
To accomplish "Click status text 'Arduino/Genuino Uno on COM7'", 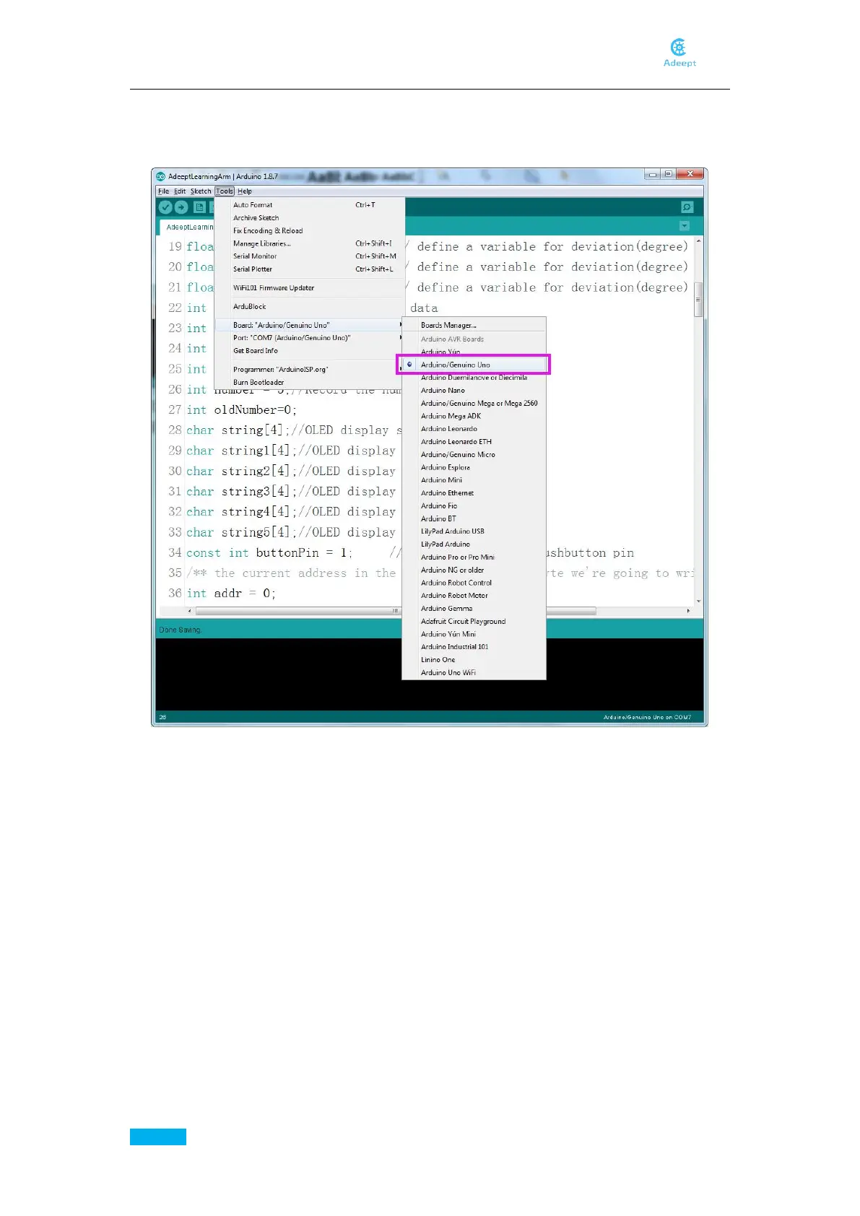I will click(x=647, y=718).
